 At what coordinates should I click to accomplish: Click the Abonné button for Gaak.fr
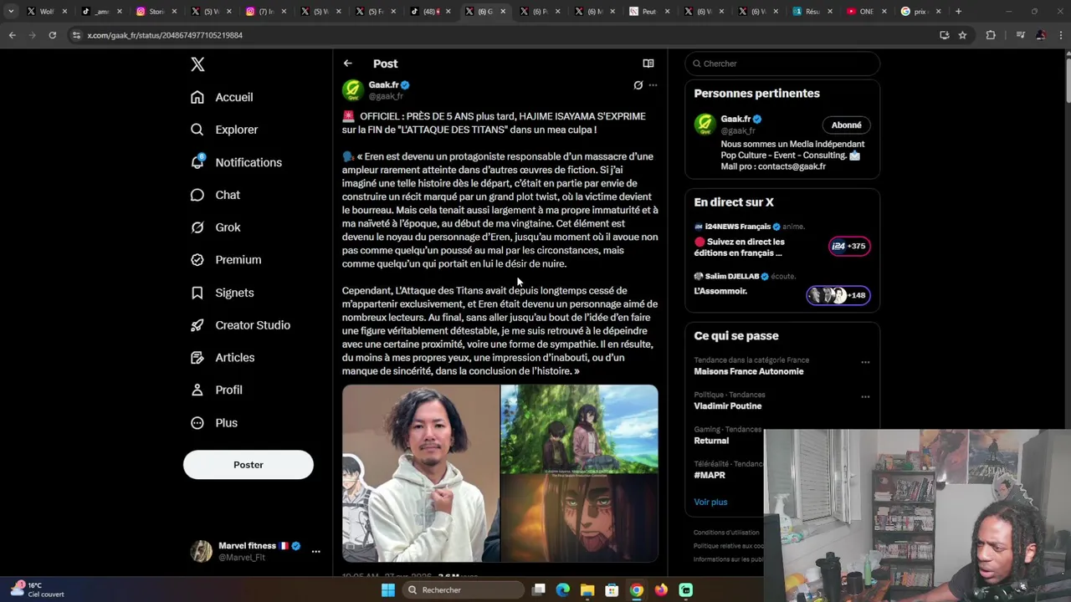click(846, 125)
